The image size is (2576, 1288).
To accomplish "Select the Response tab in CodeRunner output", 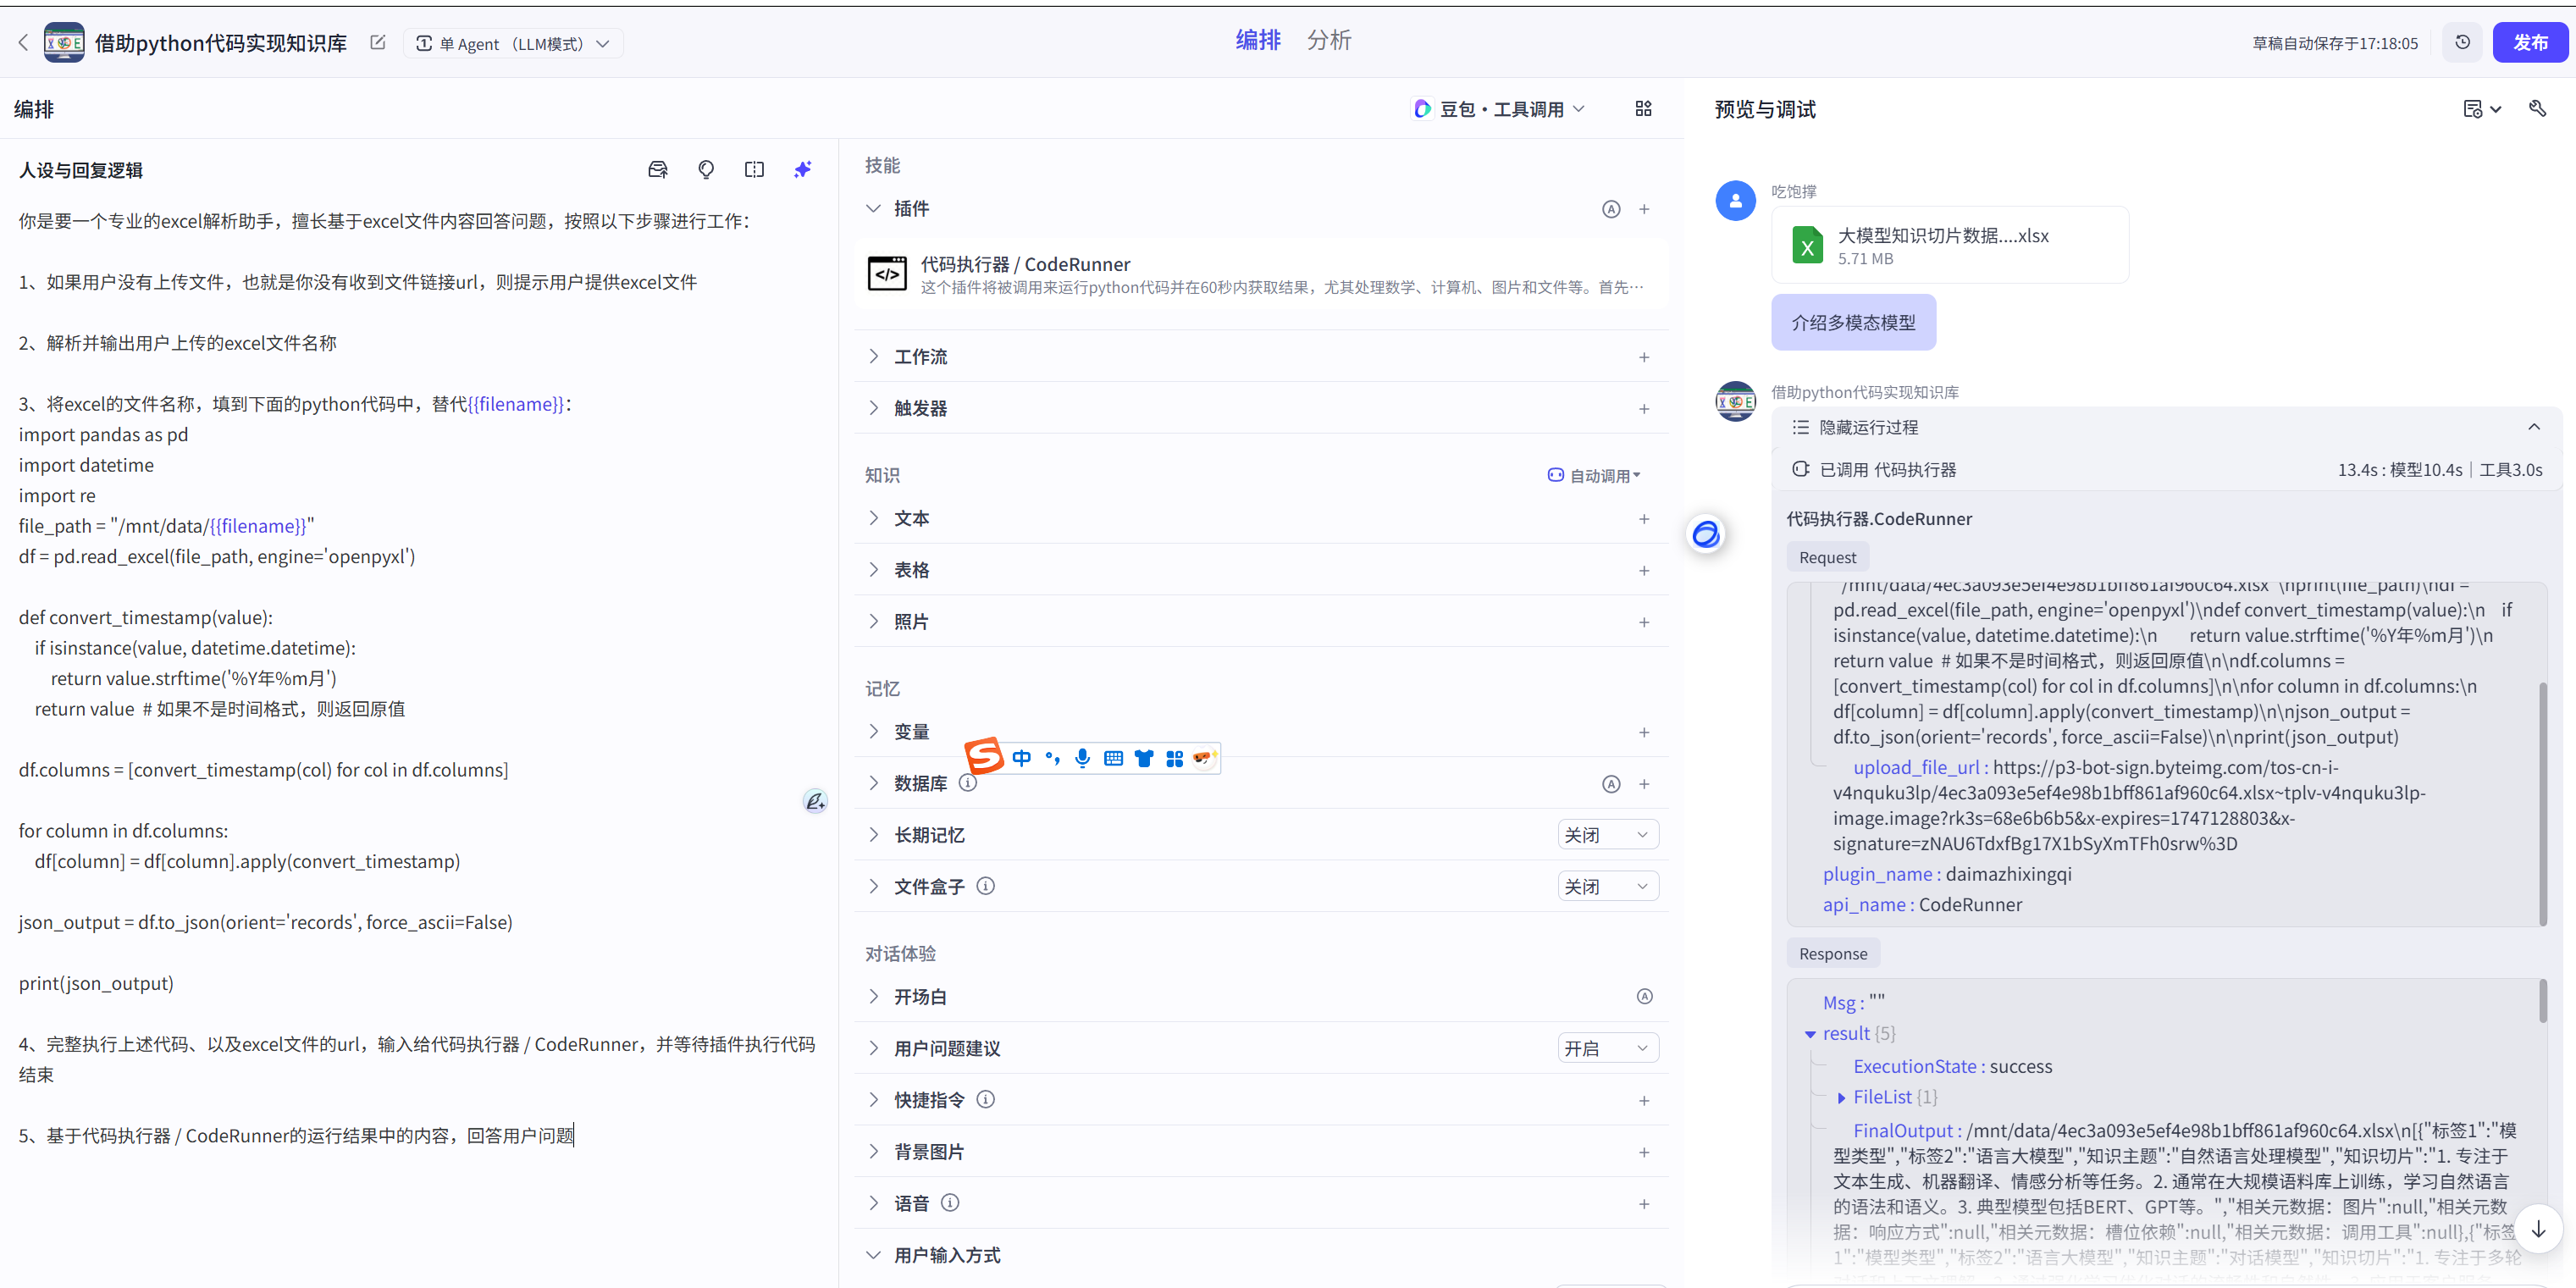I will click(x=1833, y=953).
